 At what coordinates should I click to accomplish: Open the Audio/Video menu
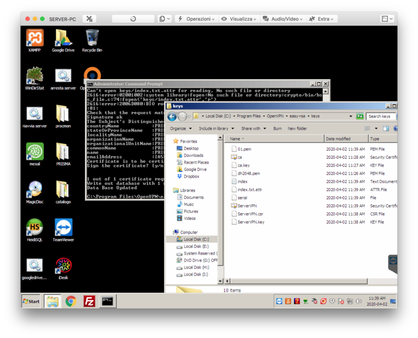pyautogui.click(x=283, y=19)
